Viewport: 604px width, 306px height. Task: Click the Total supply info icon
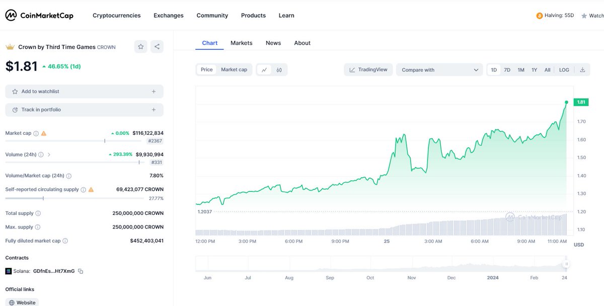38,213
